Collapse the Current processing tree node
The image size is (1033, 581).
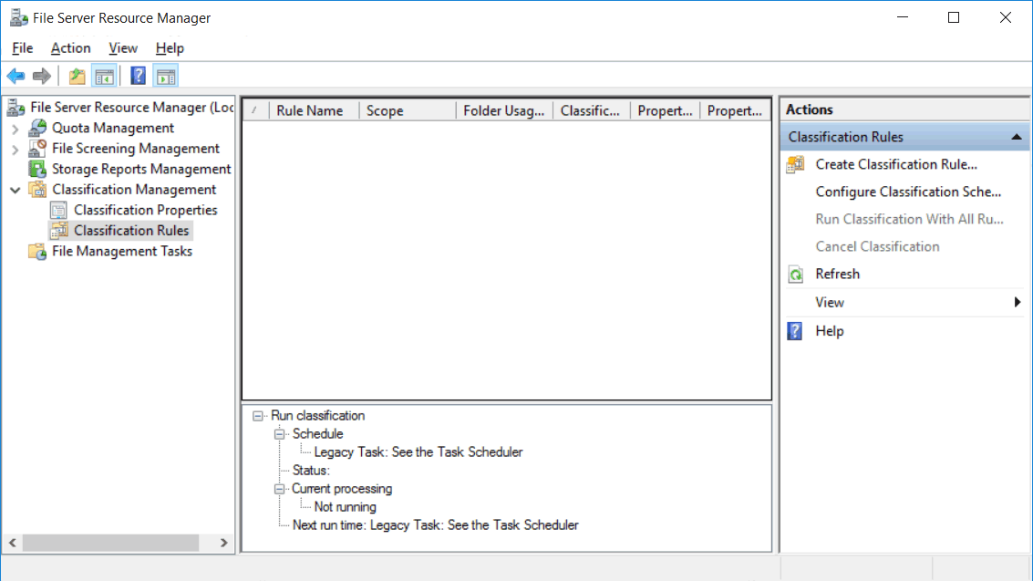pyautogui.click(x=279, y=489)
